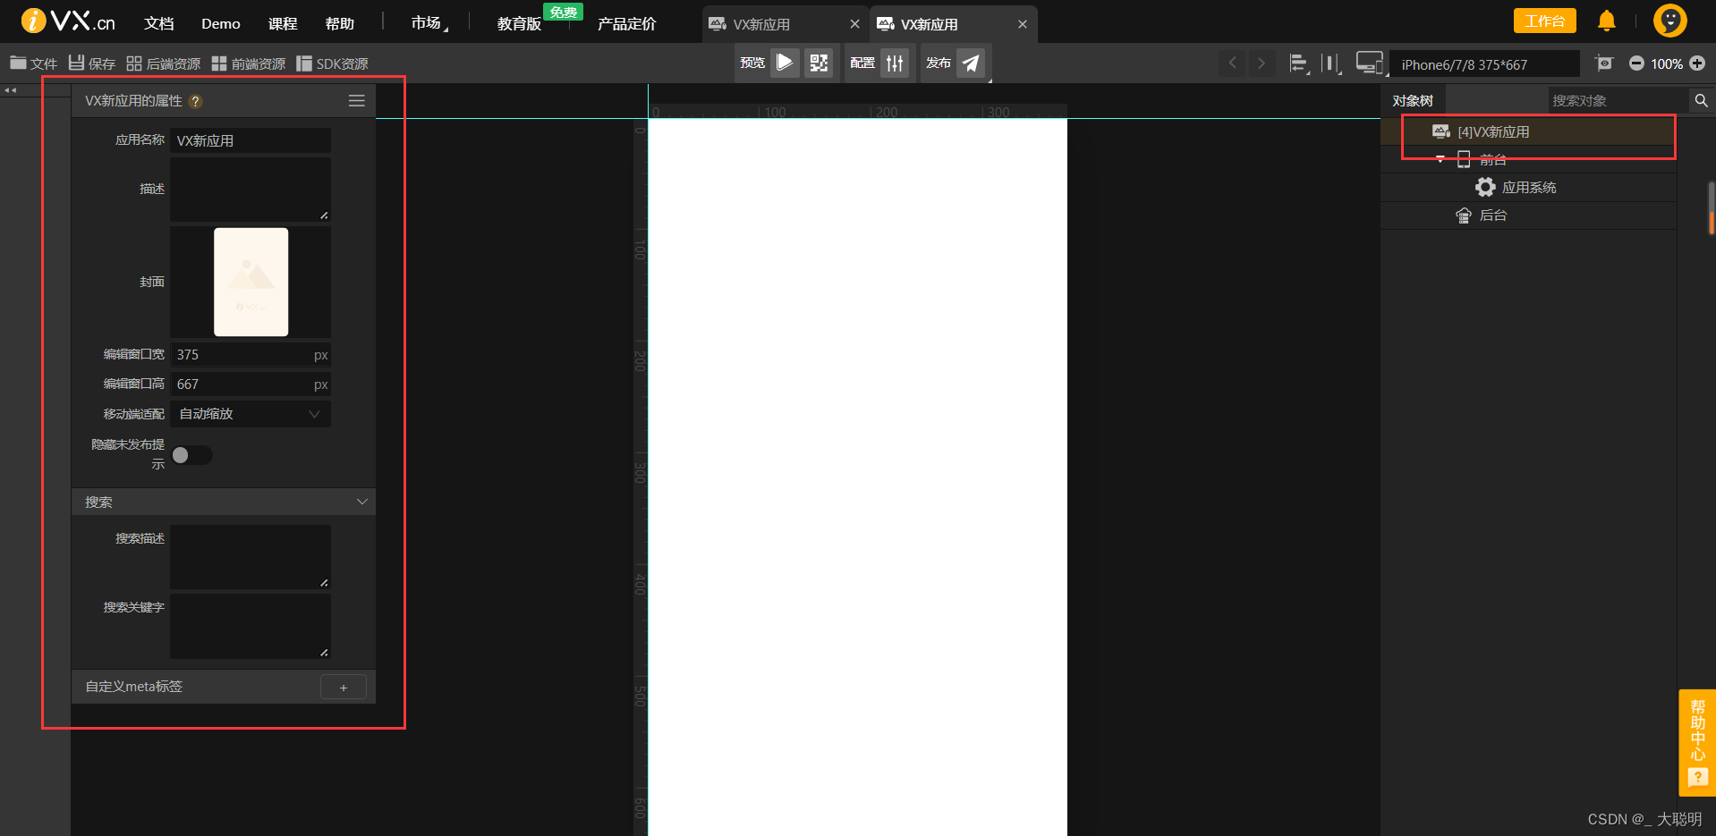Open properties panel hamburger menu

click(x=356, y=100)
